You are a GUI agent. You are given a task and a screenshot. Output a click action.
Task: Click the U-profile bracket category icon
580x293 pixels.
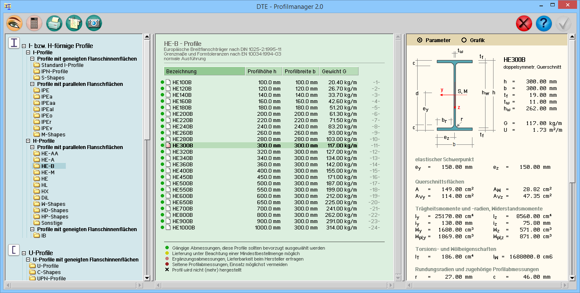[14, 250]
